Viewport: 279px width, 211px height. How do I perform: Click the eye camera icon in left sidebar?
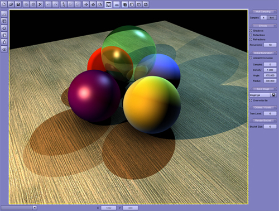point(4,49)
